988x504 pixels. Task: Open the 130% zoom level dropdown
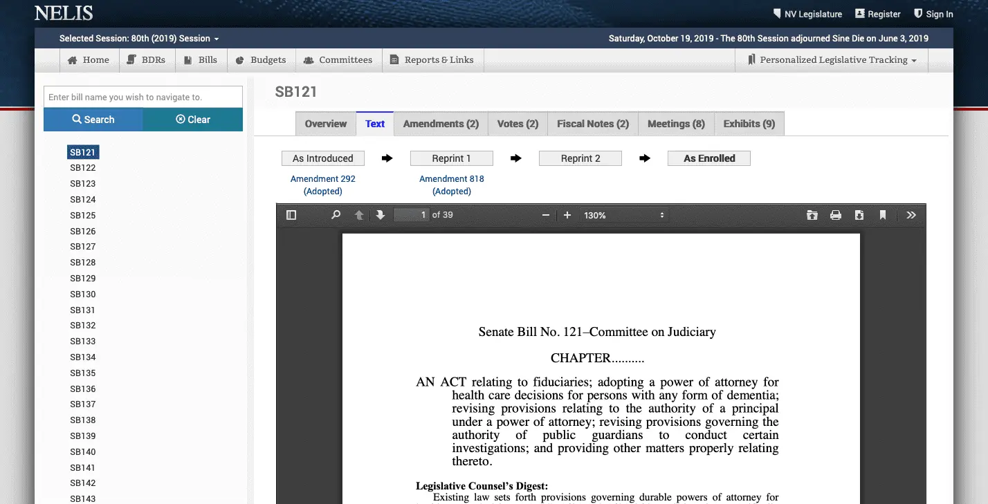point(623,215)
